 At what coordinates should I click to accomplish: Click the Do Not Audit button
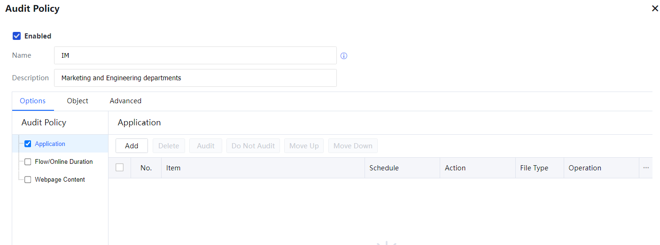click(x=253, y=146)
